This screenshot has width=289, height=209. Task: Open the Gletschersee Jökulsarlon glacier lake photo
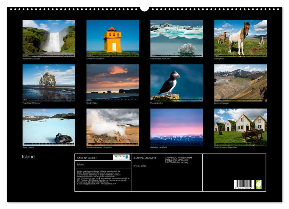coord(176,38)
